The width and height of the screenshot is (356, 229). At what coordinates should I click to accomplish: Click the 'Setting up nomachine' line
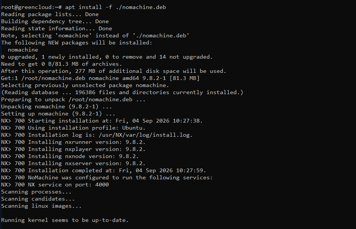[x=58, y=114]
